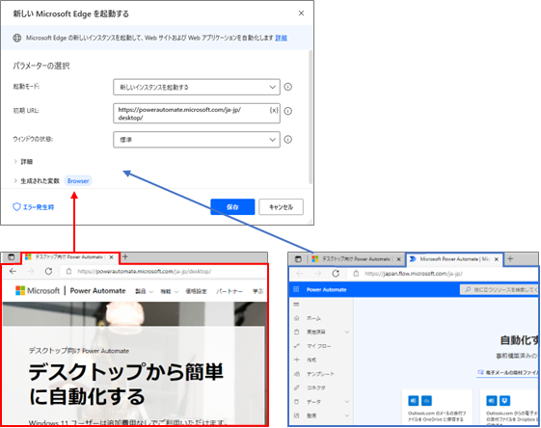Open the 詳細 link in banner
541x428 pixels.
tap(281, 38)
